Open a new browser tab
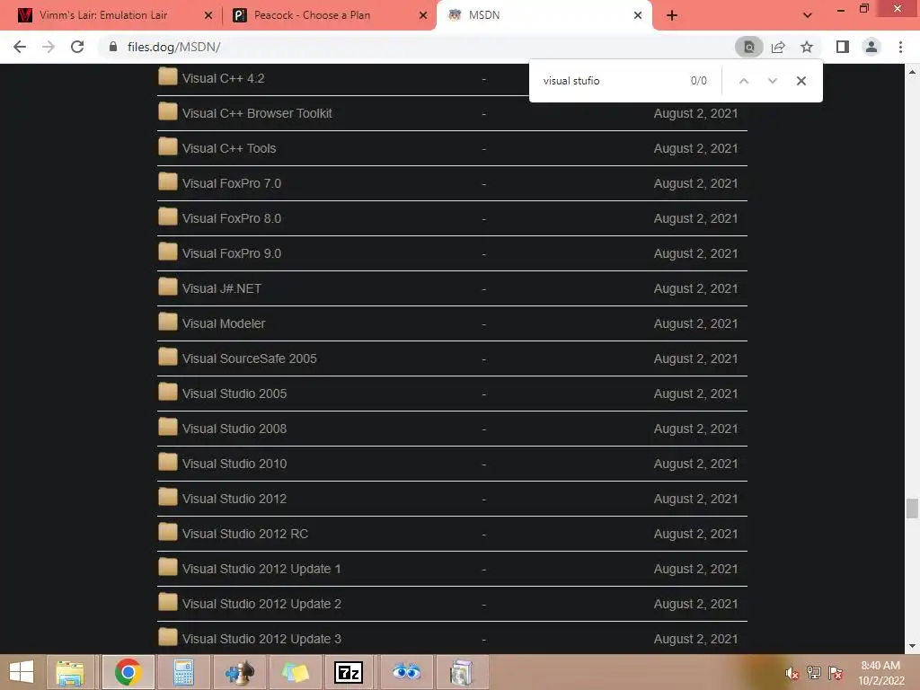This screenshot has width=920, height=690. [x=672, y=15]
